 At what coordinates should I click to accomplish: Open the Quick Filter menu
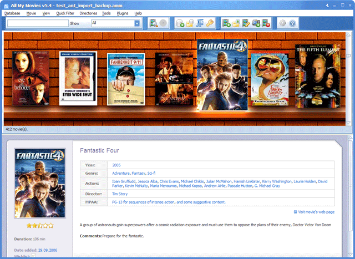pos(65,13)
